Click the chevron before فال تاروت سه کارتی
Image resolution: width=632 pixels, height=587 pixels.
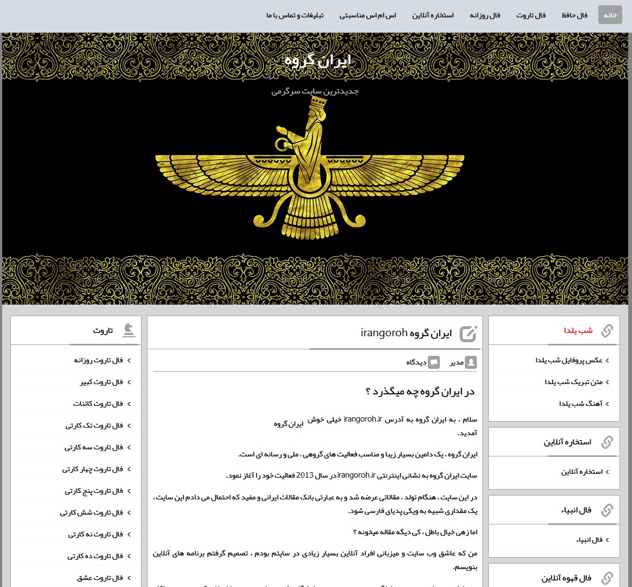[129, 448]
